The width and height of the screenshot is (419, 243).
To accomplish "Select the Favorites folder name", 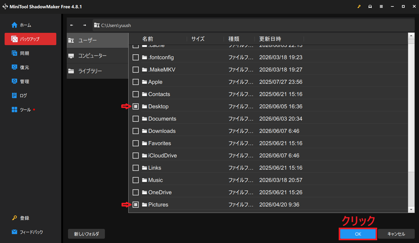I will coord(160,143).
